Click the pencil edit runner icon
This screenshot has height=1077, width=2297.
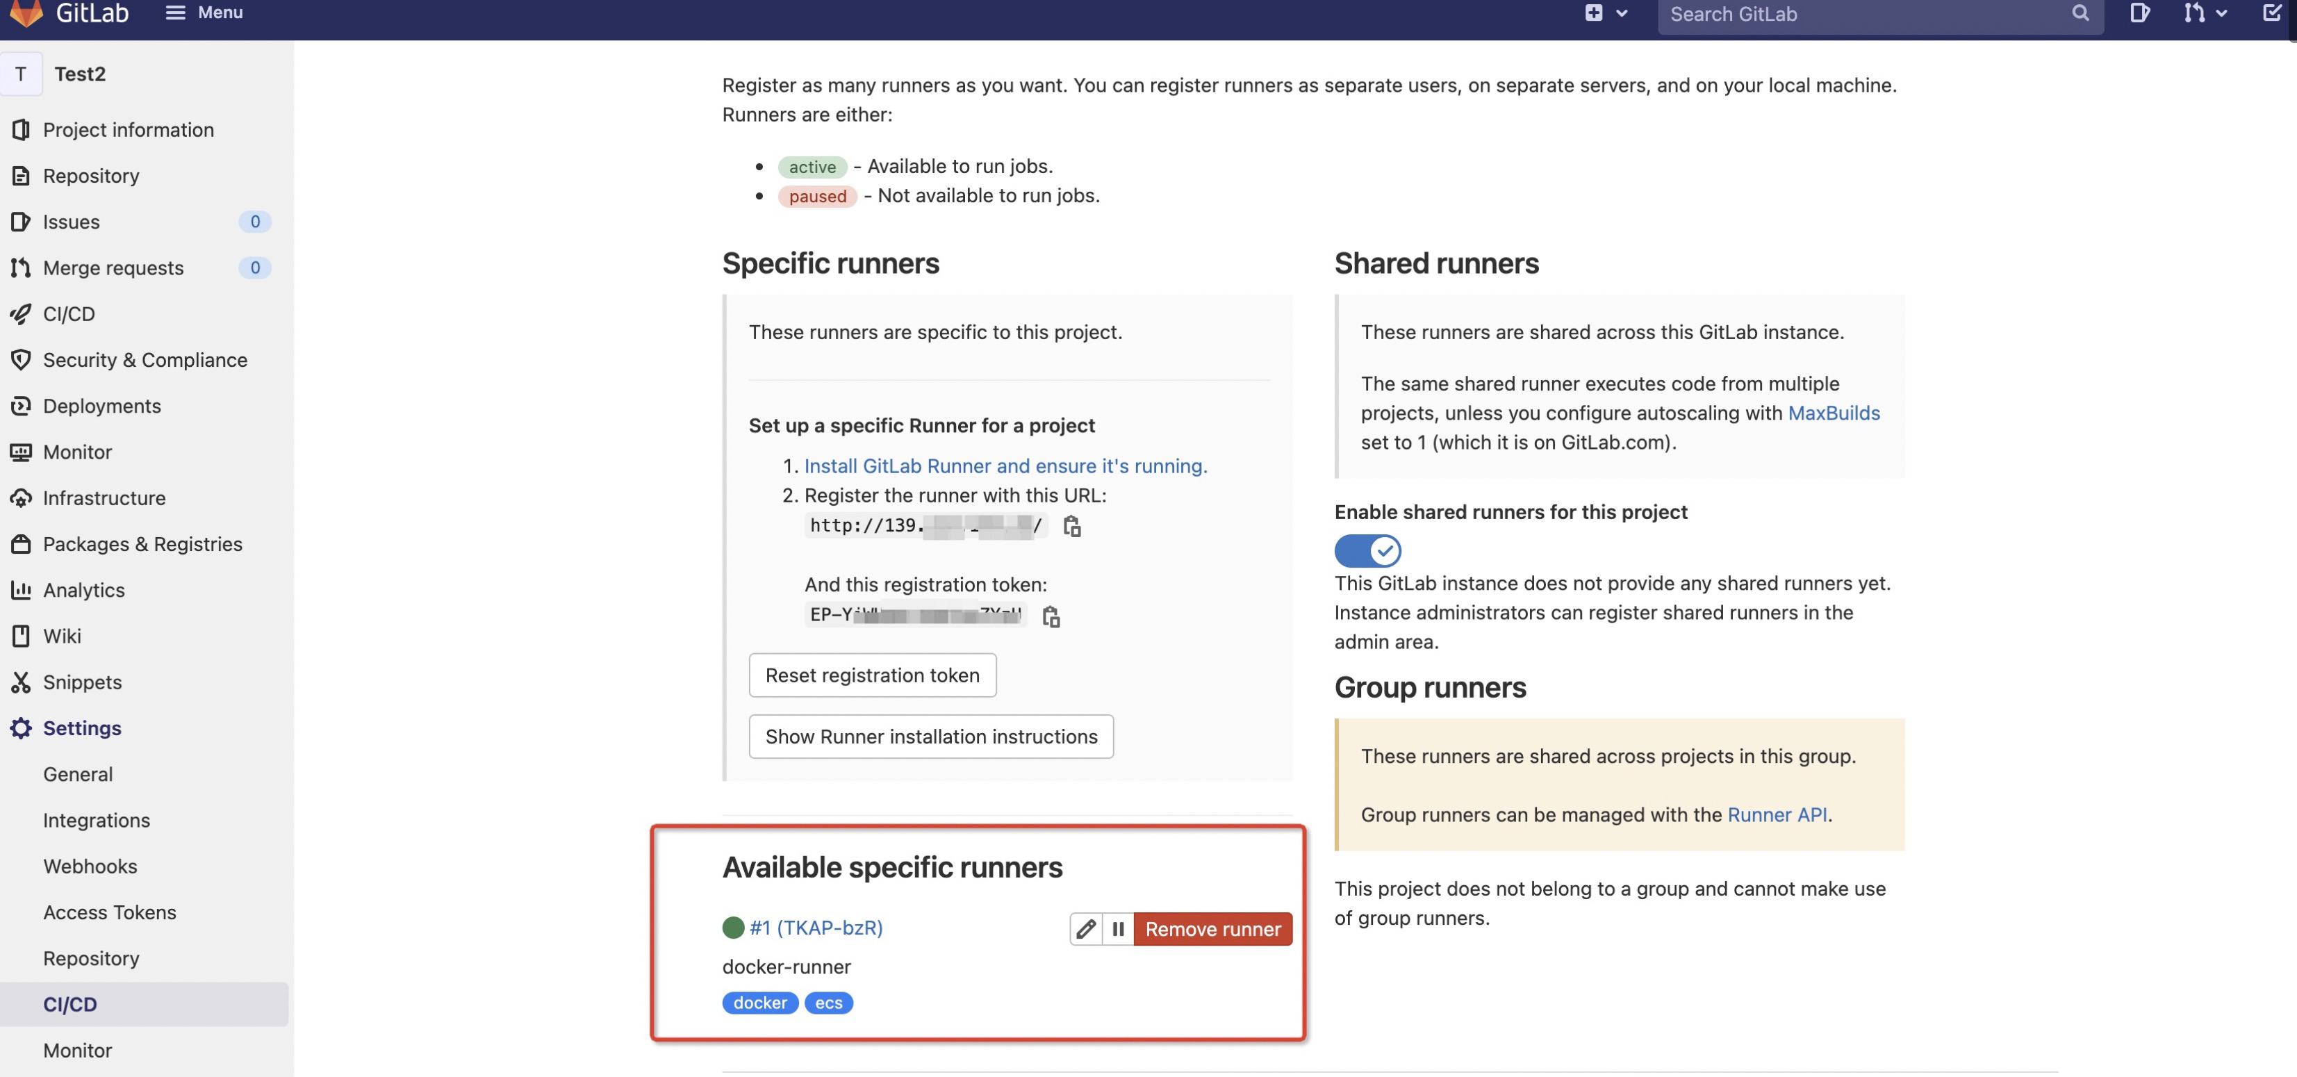tap(1085, 929)
